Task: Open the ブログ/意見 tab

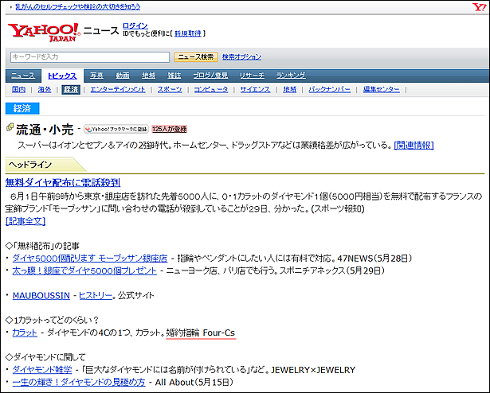Action: point(210,76)
